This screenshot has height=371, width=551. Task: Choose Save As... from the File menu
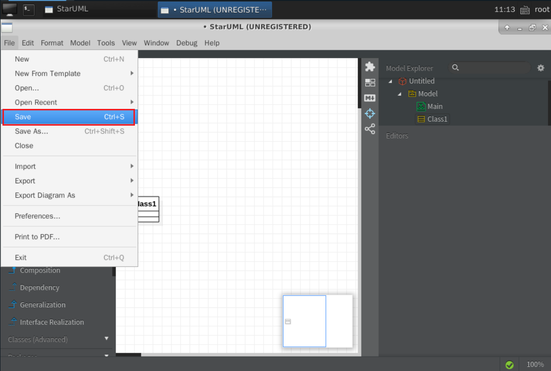tap(69, 131)
